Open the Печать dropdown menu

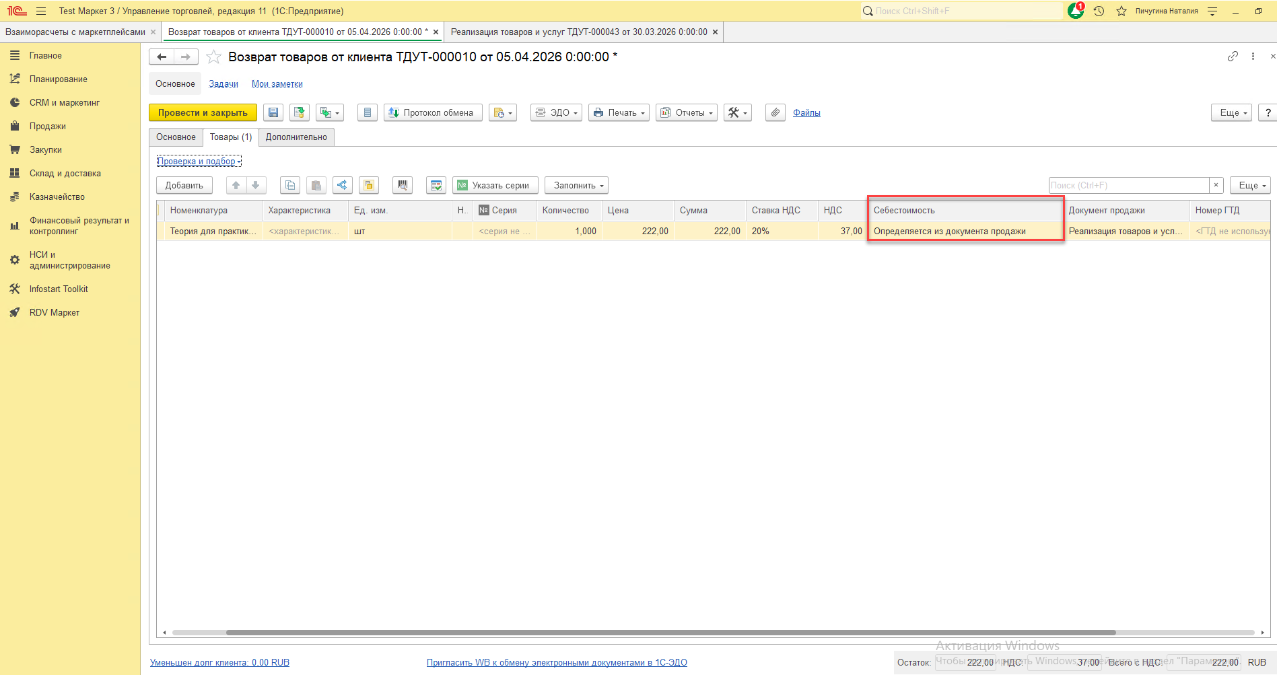click(x=619, y=113)
